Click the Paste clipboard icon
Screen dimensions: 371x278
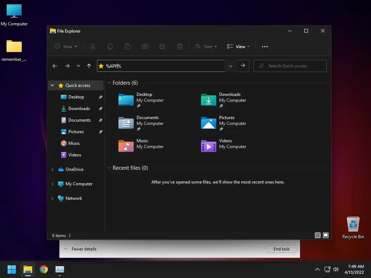[x=127, y=47]
